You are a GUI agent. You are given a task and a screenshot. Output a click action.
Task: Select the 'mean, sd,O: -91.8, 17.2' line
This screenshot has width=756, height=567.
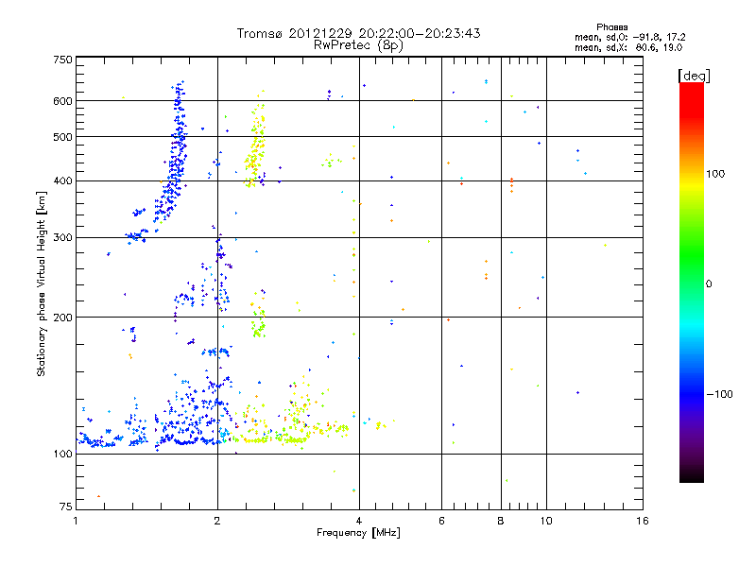pyautogui.click(x=629, y=37)
